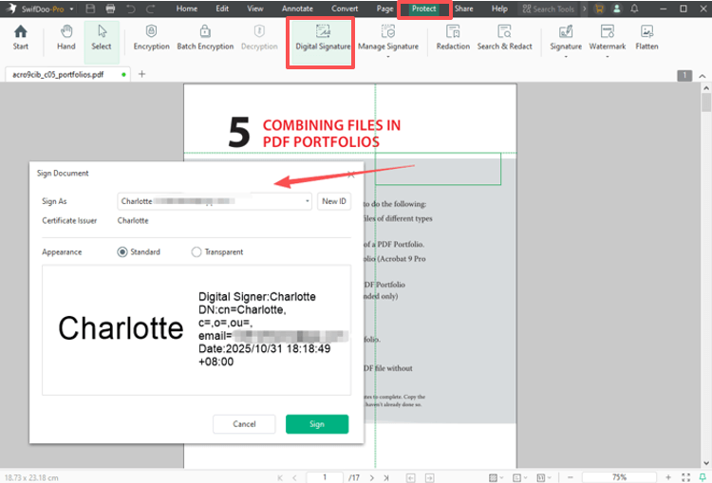The width and height of the screenshot is (712, 483).
Task: Click the Save disk icon
Action: click(90, 9)
